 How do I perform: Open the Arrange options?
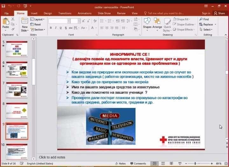point(157,23)
